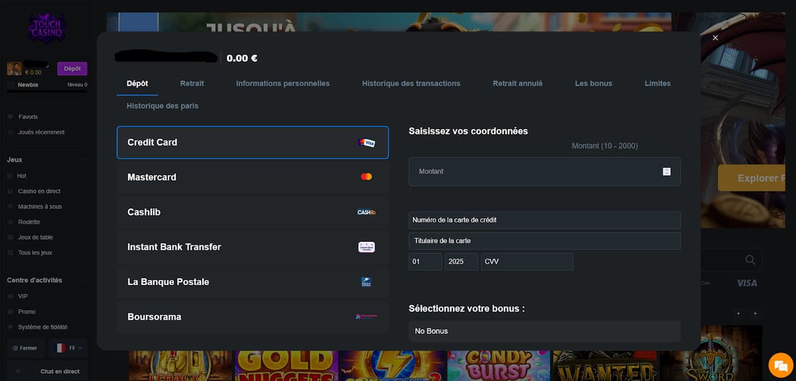The height and width of the screenshot is (381, 796).
Task: Click next arrow in games carousel
Action: (x=756, y=313)
